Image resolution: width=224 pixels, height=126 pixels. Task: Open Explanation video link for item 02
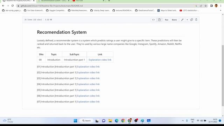tap(88, 72)
